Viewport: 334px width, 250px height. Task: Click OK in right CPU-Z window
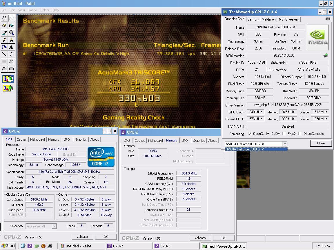[224, 238]
